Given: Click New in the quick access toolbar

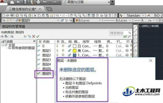Looking at the screenshot, I should [x=12, y=2].
